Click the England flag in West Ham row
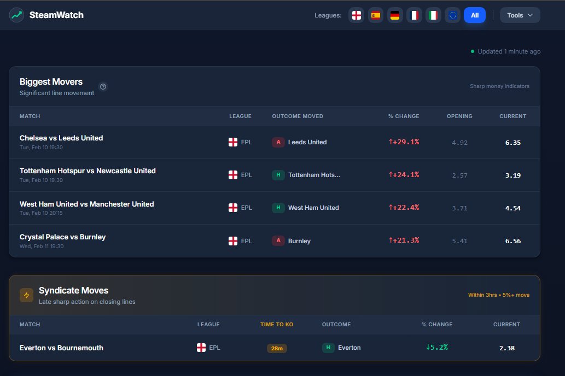Screen dimensions: 565x376 233,208
